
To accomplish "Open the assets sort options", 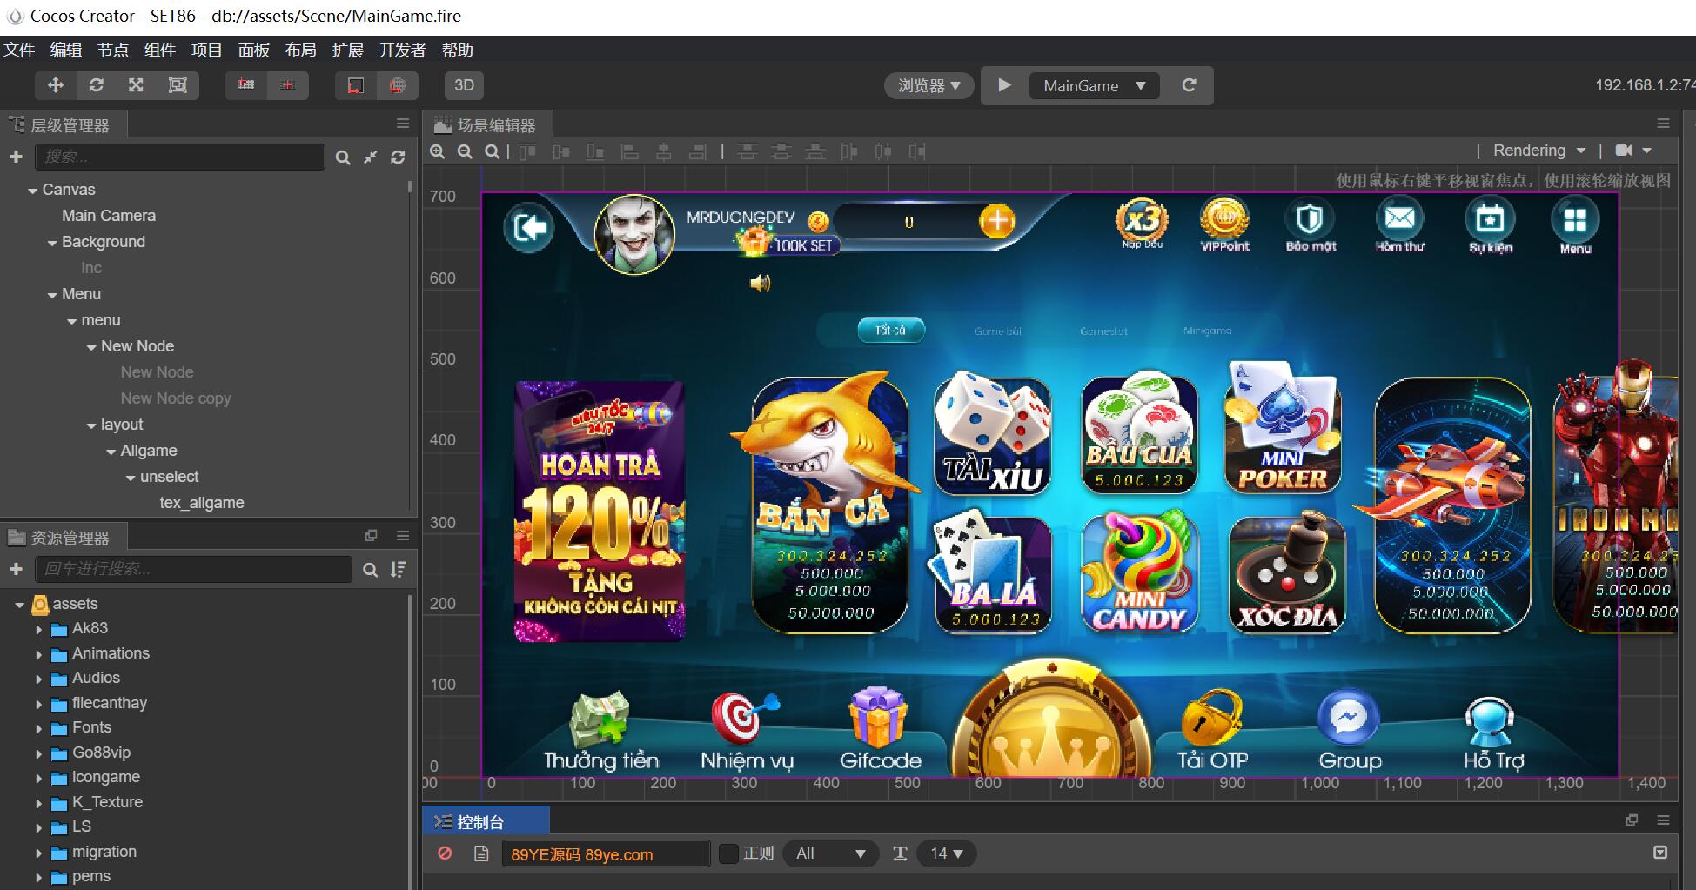I will pyautogui.click(x=398, y=569).
